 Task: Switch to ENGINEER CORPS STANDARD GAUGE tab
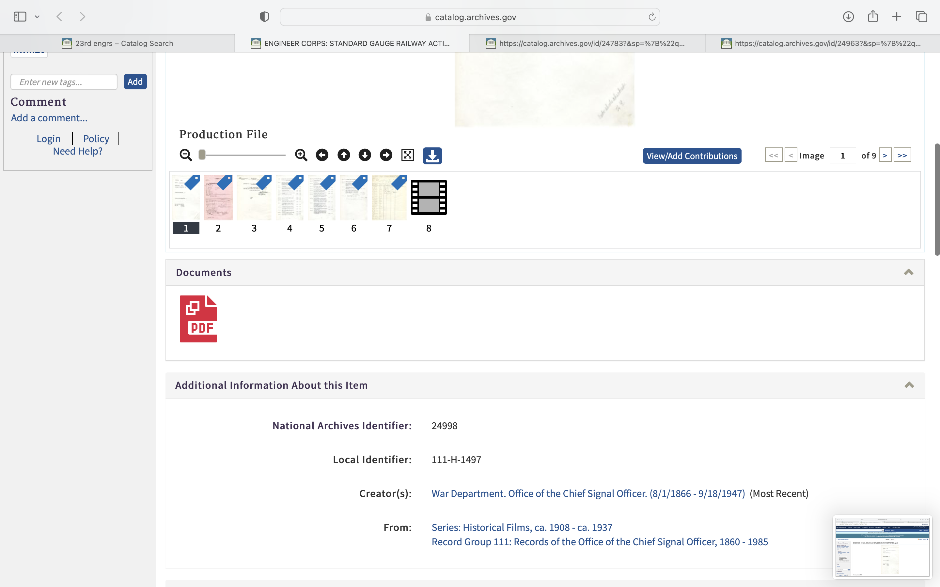352,43
